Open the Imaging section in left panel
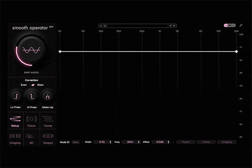Image resolution: width=252 pixels, height=168 pixels. [15, 138]
